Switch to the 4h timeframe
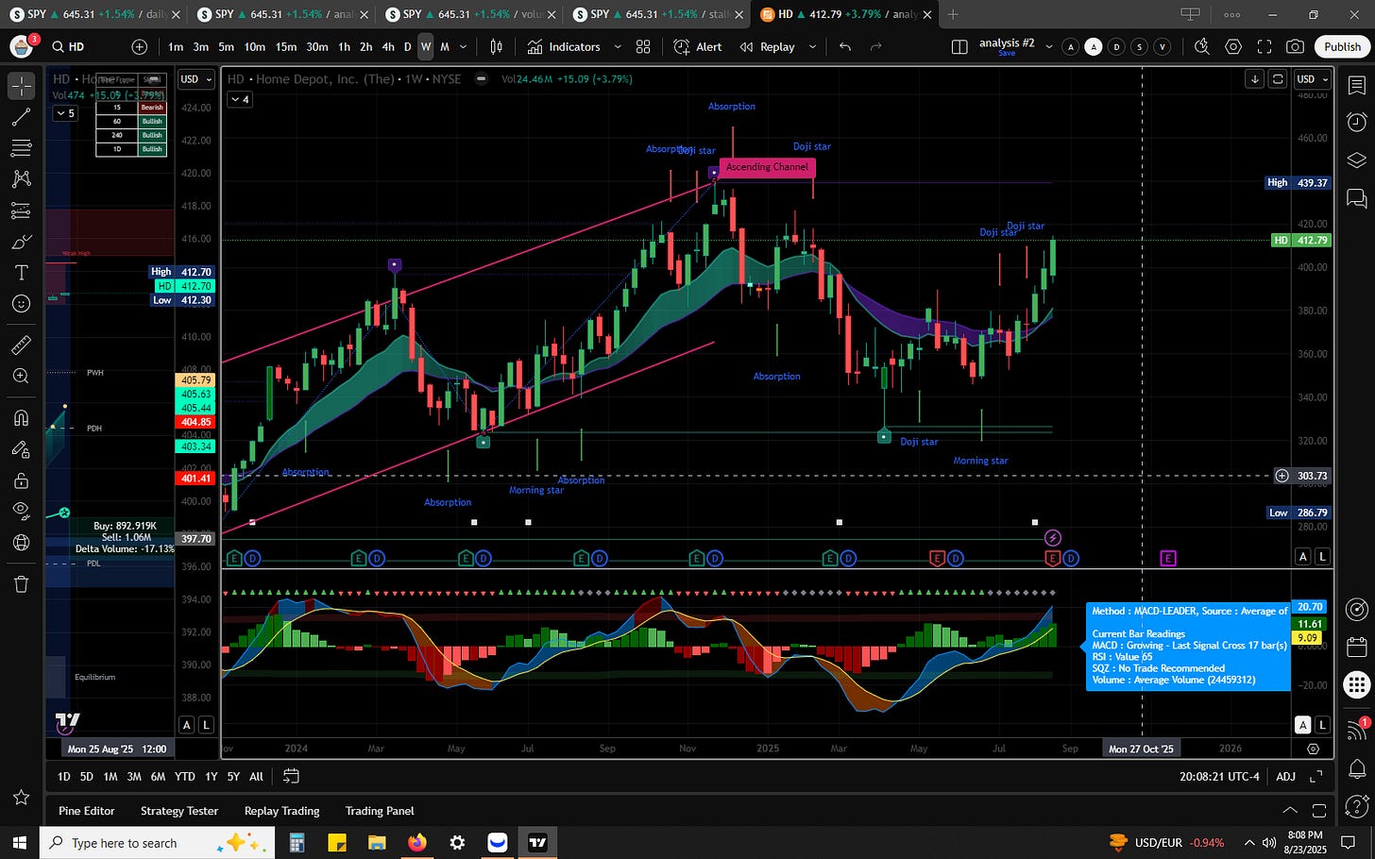 coord(388,46)
